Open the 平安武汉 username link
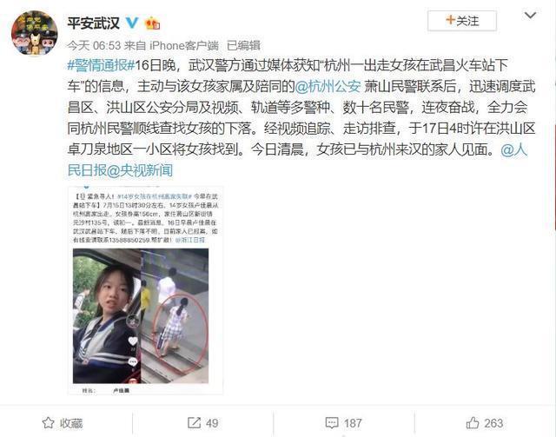Screen dimensions: 556x437 coord(94,23)
